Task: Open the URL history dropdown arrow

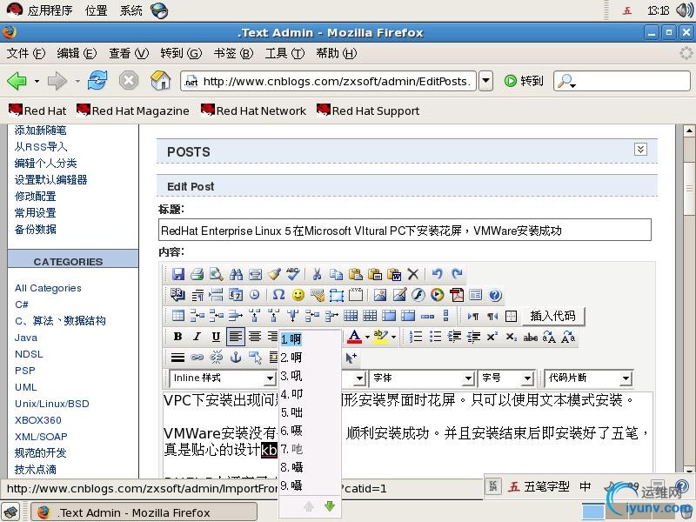Action: tap(486, 81)
